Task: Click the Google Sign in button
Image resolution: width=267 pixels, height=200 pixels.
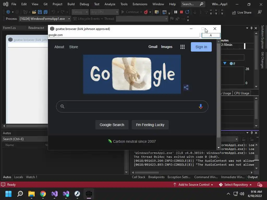Action: [201, 47]
